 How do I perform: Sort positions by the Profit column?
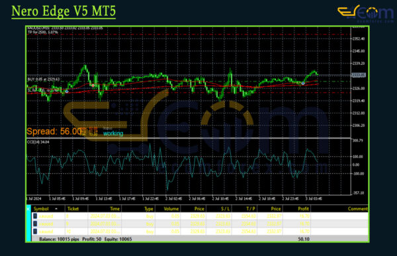(303, 208)
